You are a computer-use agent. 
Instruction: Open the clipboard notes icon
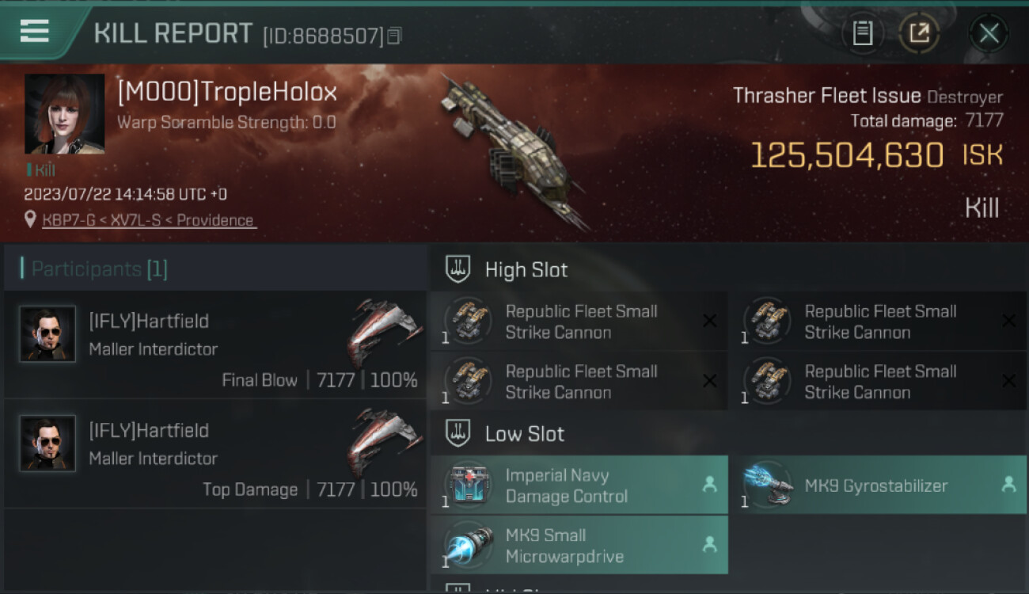[863, 33]
